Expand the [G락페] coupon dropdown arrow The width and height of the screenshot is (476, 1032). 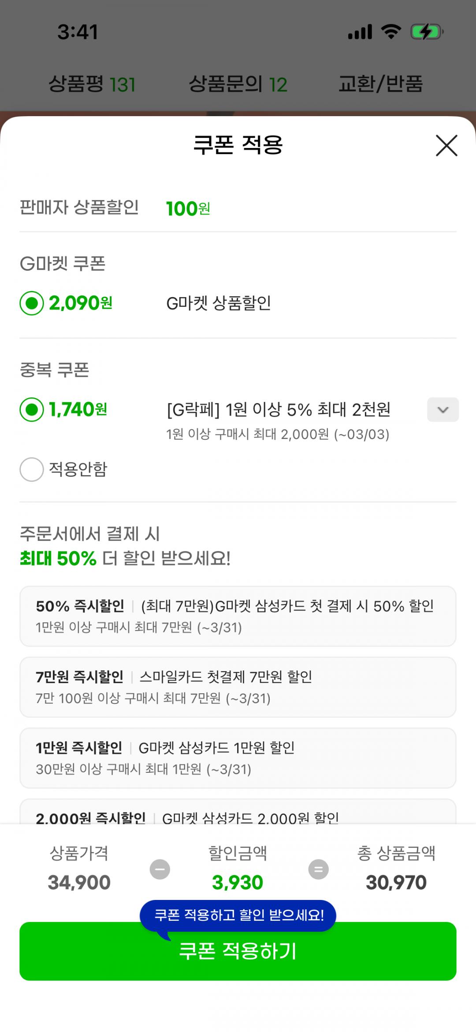[x=443, y=410]
